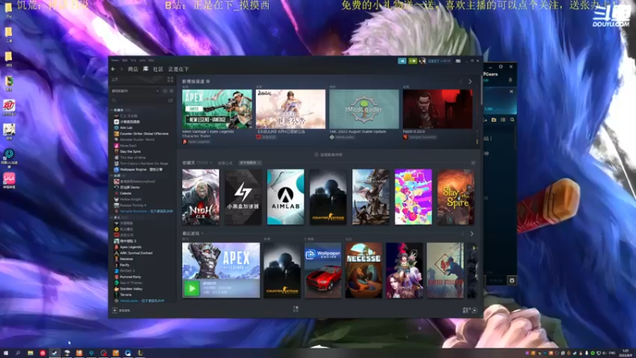
Task: Select Necesse in the game list
Action: (x=126, y=259)
